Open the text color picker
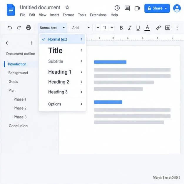 point(147,28)
